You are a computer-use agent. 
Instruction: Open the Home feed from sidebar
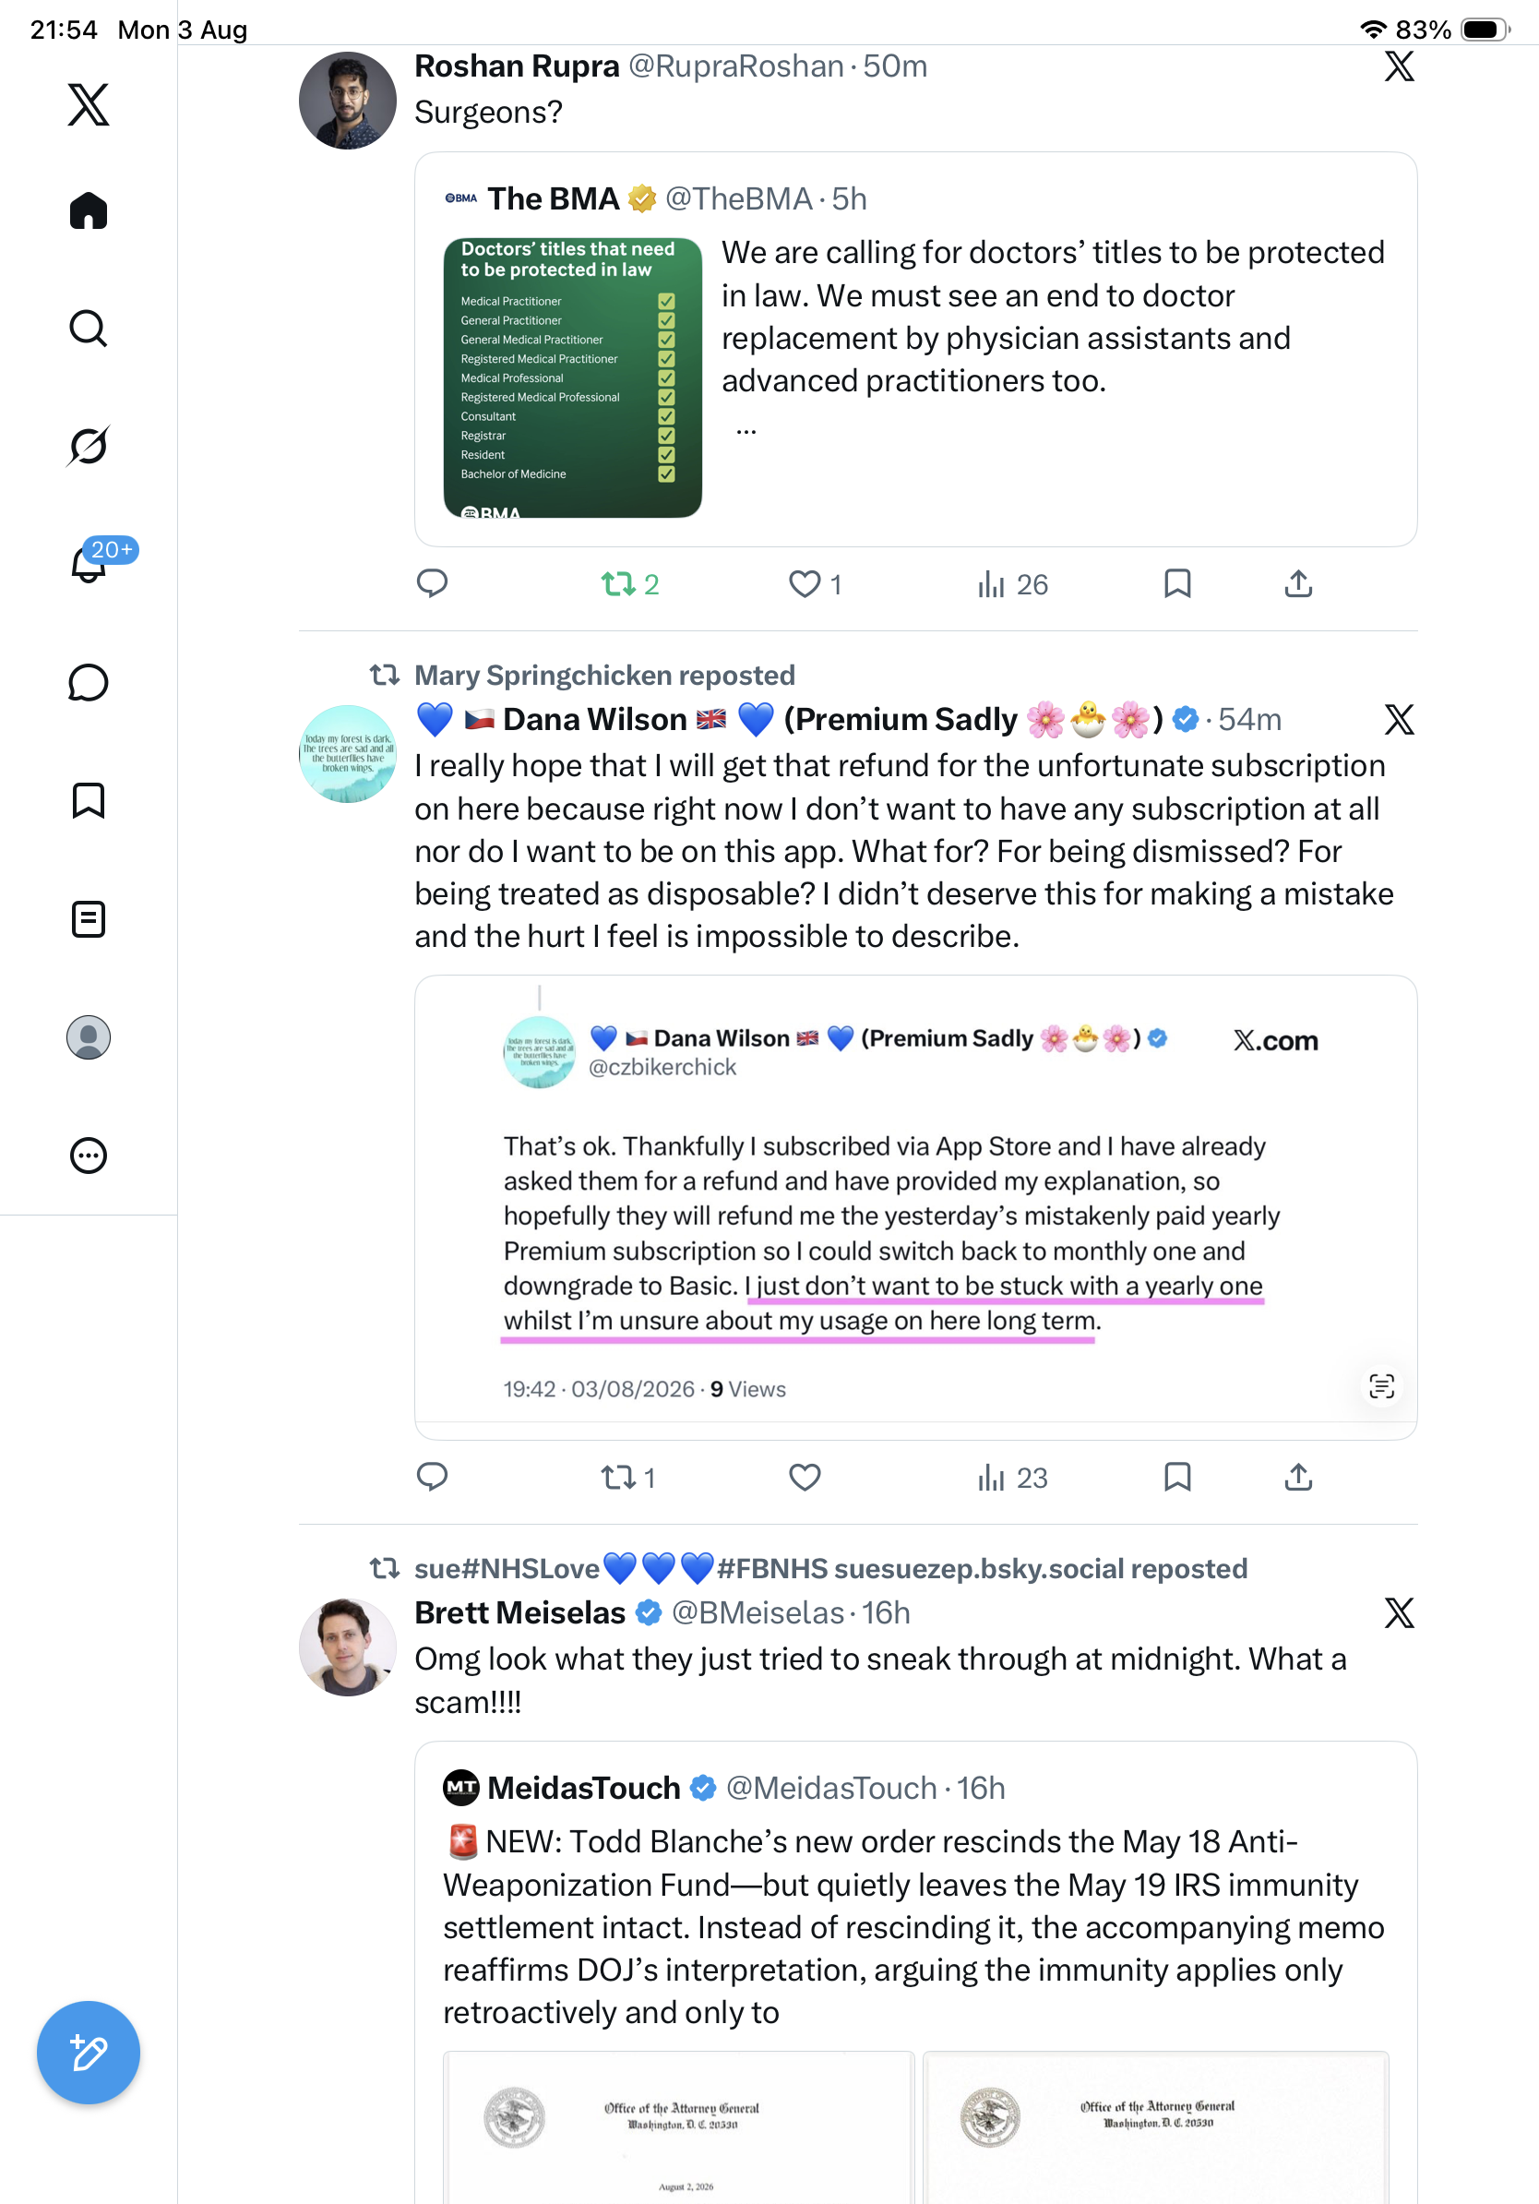(89, 210)
